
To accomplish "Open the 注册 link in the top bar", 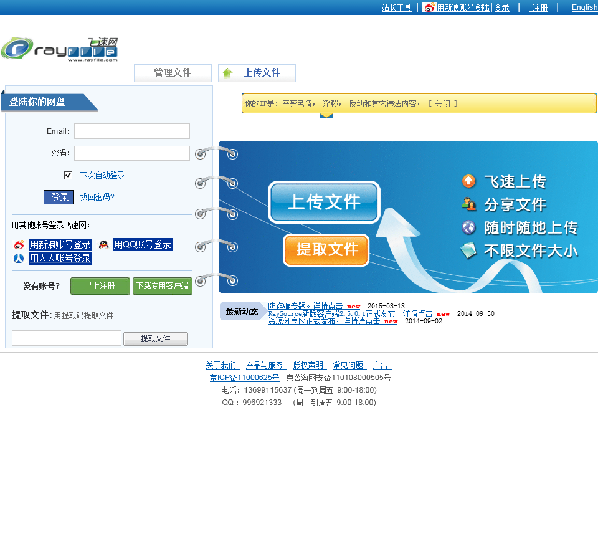I will pos(539,7).
